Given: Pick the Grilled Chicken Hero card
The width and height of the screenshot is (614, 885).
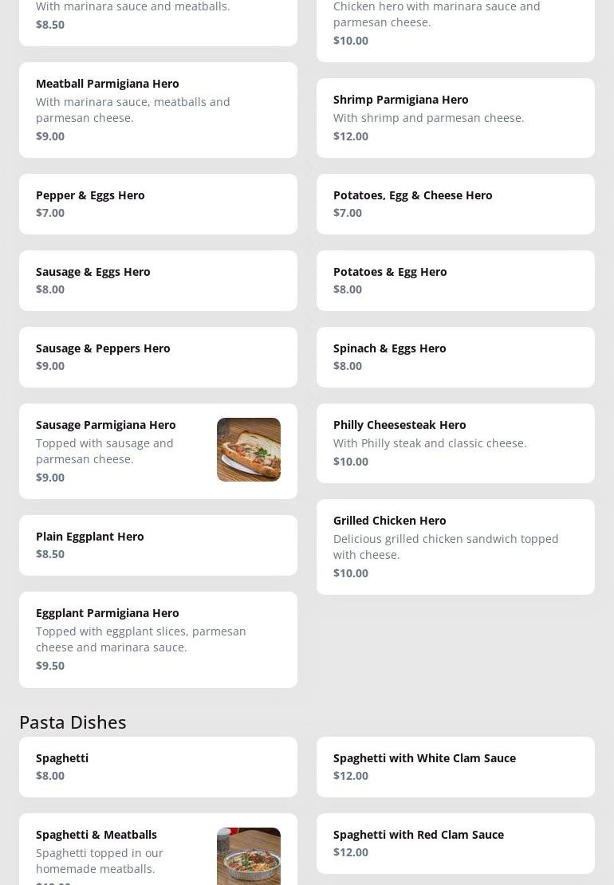Looking at the screenshot, I should point(455,547).
